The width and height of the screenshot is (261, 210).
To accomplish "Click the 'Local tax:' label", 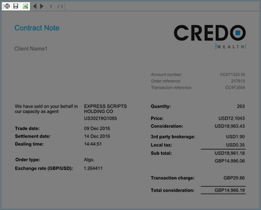I will point(161,145).
